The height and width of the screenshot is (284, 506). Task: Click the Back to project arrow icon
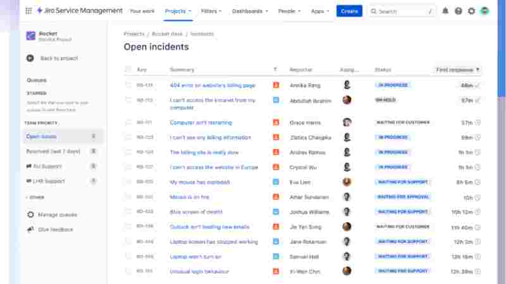tap(30, 58)
